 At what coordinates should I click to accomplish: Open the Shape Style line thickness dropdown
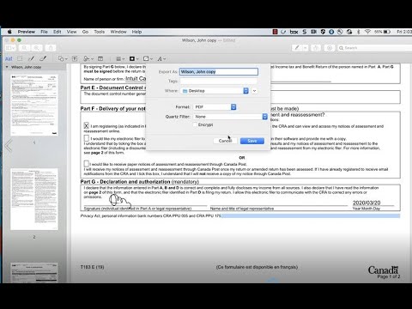tap(120, 58)
